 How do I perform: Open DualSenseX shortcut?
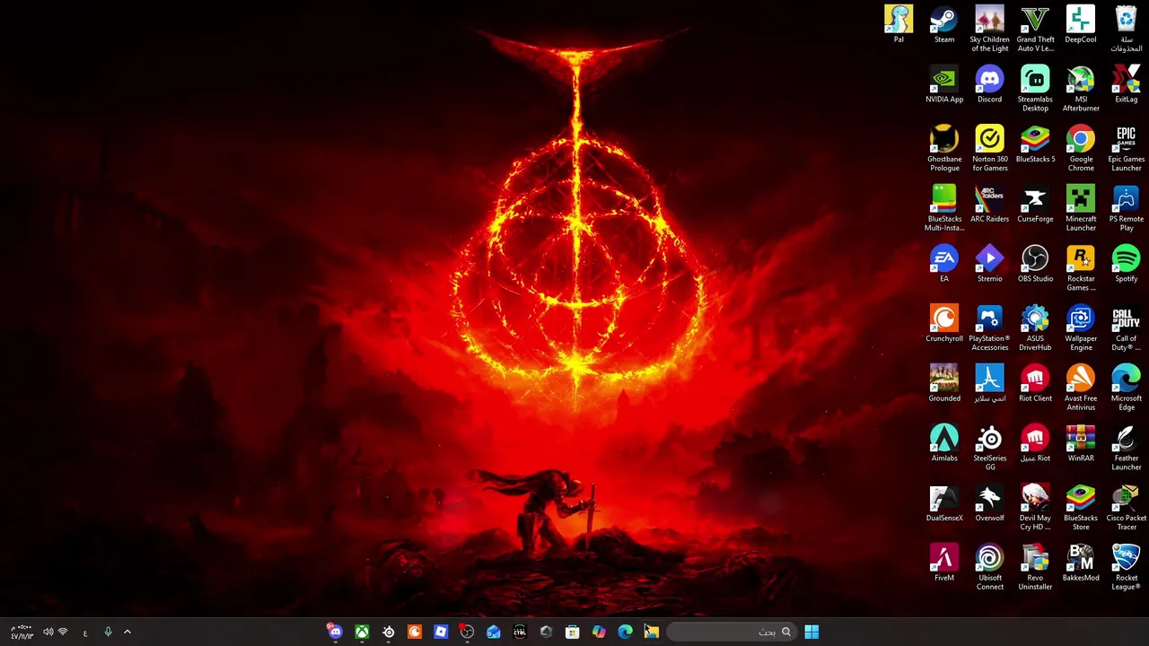coord(944,504)
